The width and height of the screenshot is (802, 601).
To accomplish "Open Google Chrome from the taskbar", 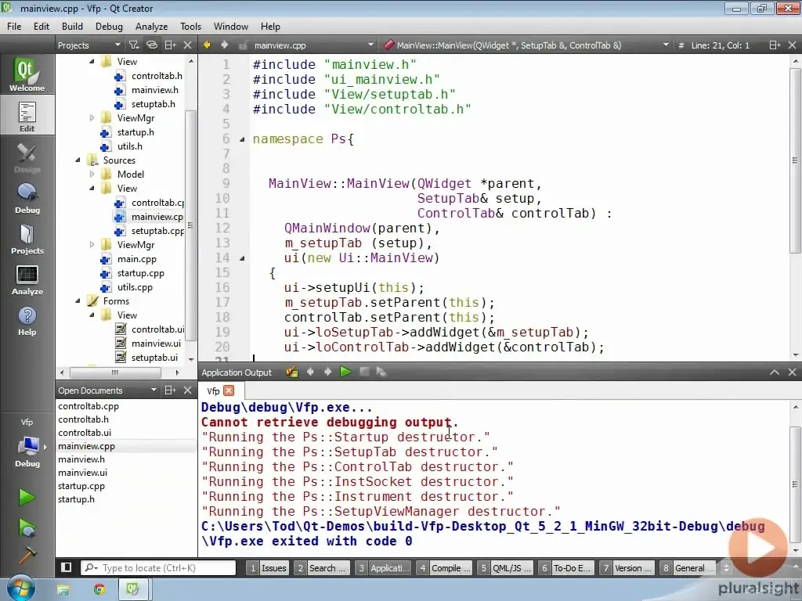I will point(99,588).
